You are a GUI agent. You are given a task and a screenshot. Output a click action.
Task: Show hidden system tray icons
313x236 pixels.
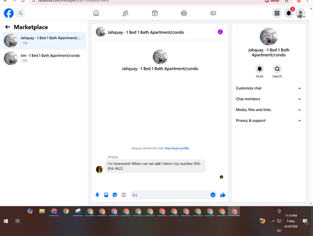click(x=273, y=221)
